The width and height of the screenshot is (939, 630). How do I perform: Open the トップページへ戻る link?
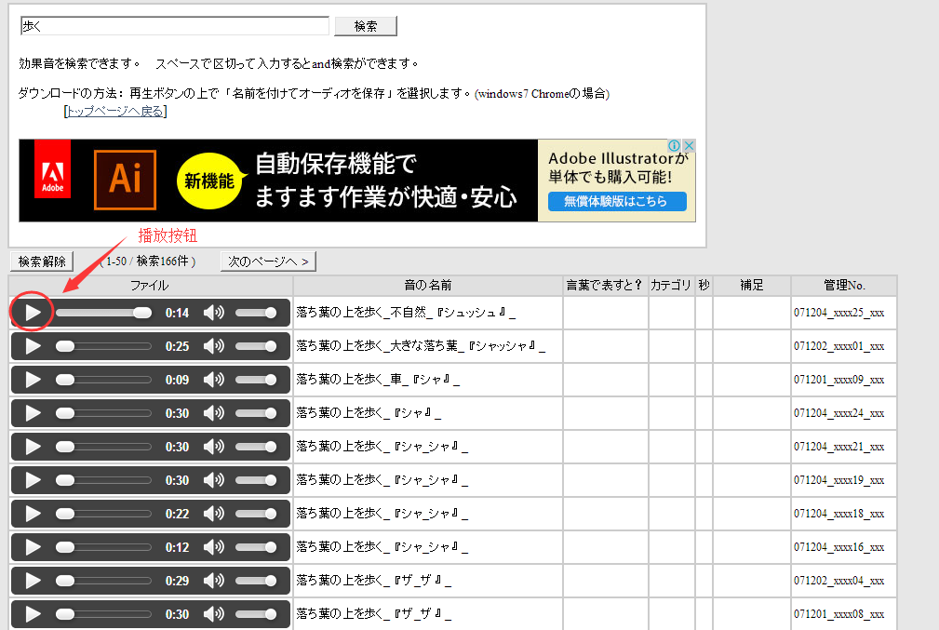click(115, 112)
